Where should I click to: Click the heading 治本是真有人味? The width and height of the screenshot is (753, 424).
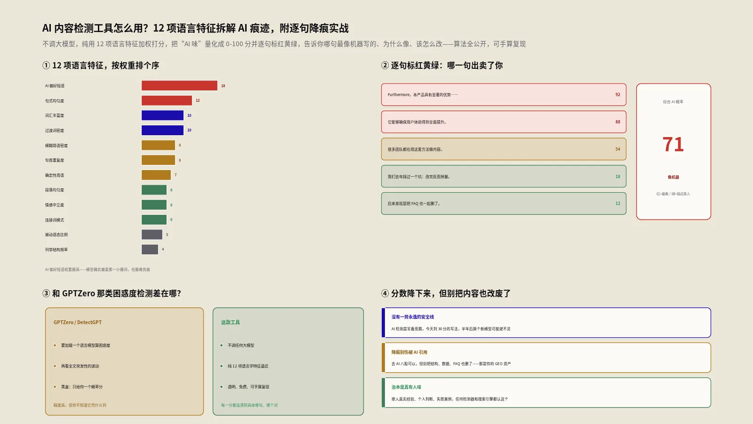(407, 387)
